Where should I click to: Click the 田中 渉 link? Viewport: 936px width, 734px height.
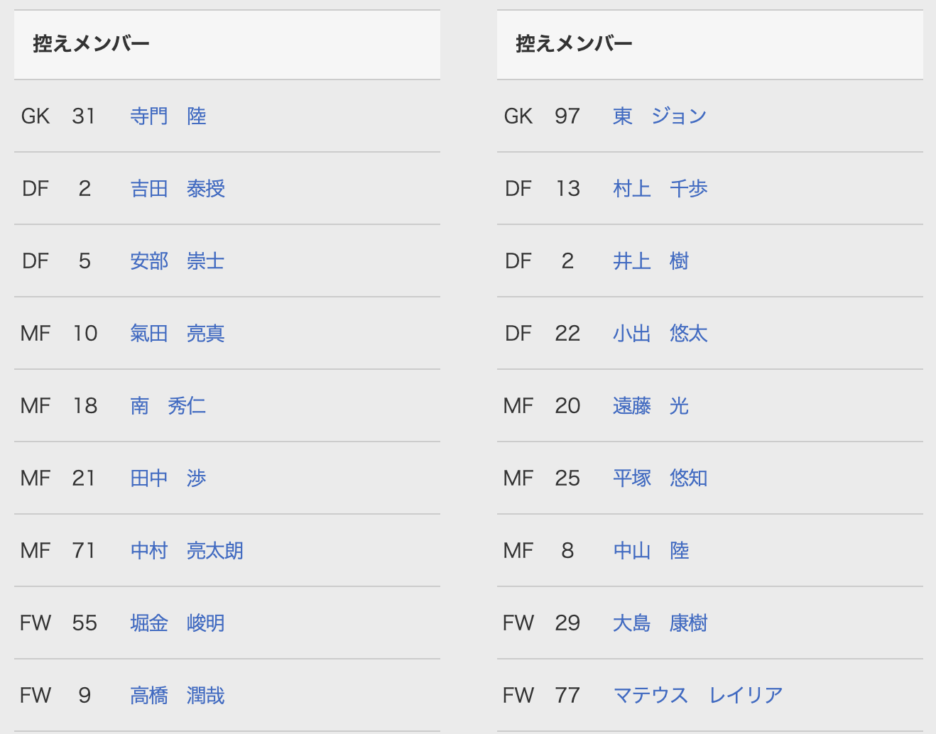click(x=168, y=478)
